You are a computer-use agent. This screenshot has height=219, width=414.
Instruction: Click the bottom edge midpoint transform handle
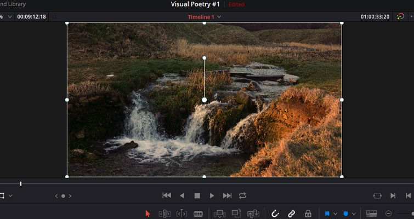(205, 177)
